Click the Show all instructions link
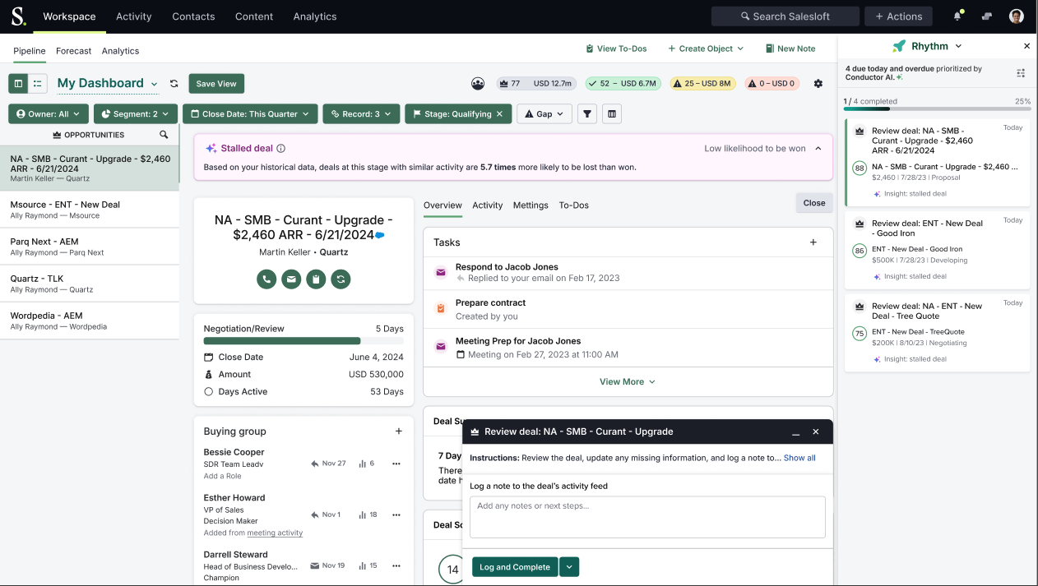Viewport: 1038px width, 586px height. [799, 458]
